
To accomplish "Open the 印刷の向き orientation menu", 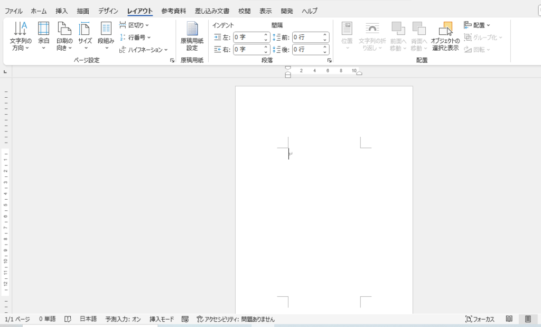I will [64, 36].
